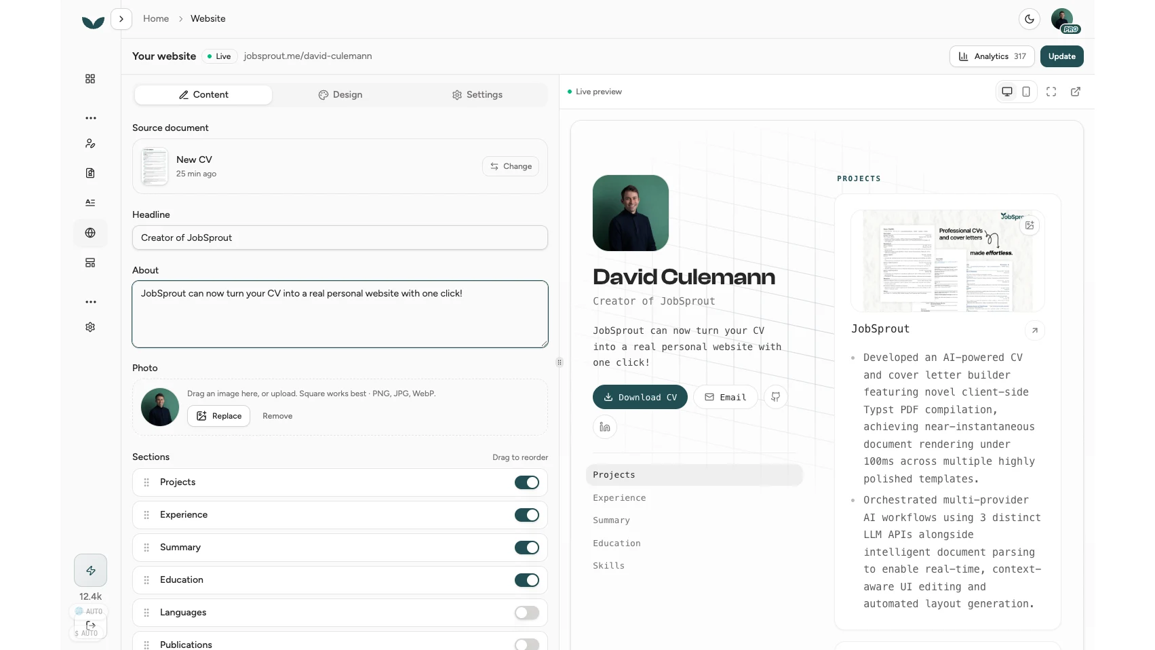The height and width of the screenshot is (650, 1155).
Task: Expand preview to fullscreen
Action: point(1051,92)
